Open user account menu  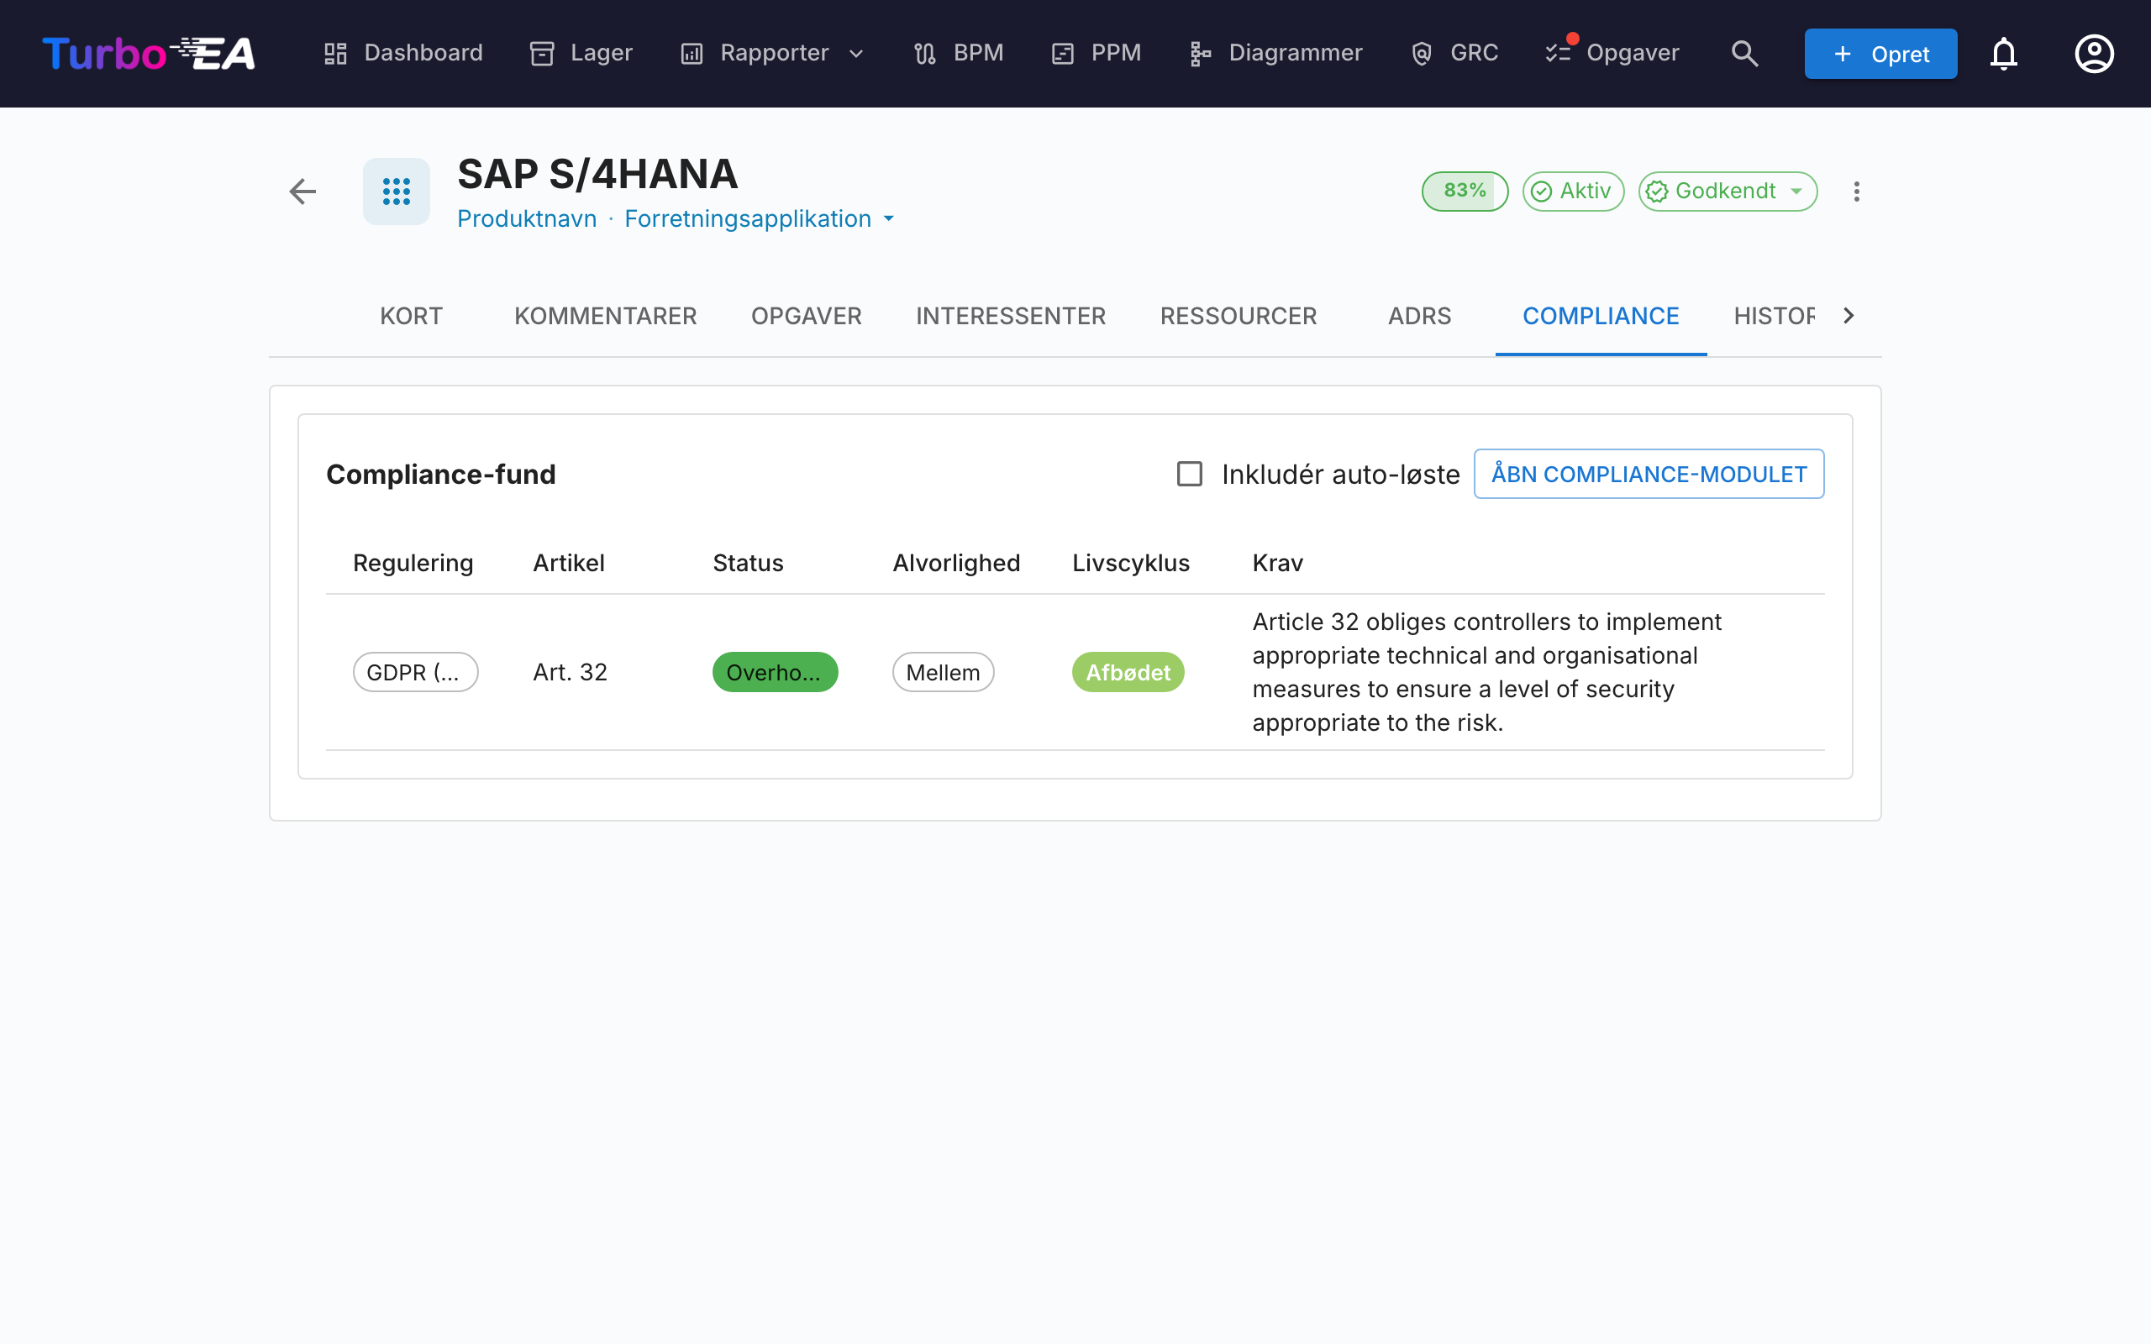(2094, 53)
